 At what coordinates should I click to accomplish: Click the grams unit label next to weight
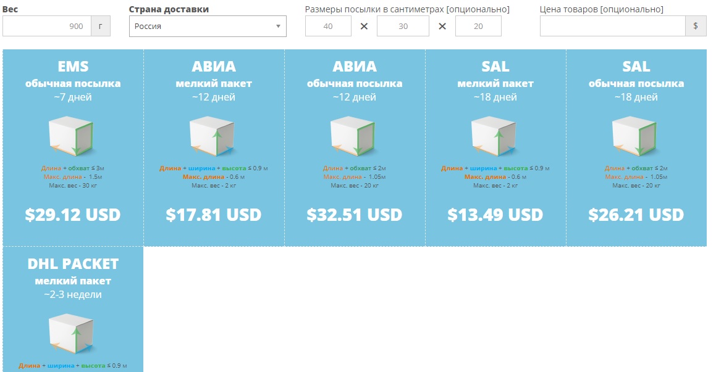101,26
